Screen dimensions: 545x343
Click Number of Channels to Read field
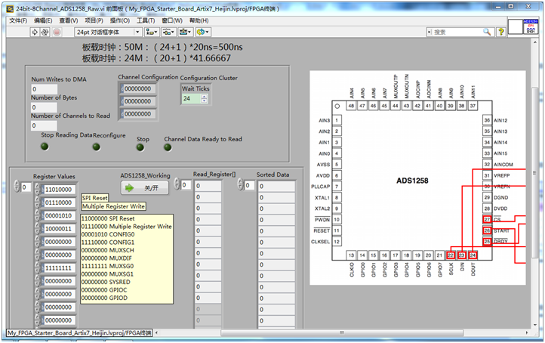pyautogui.click(x=44, y=125)
